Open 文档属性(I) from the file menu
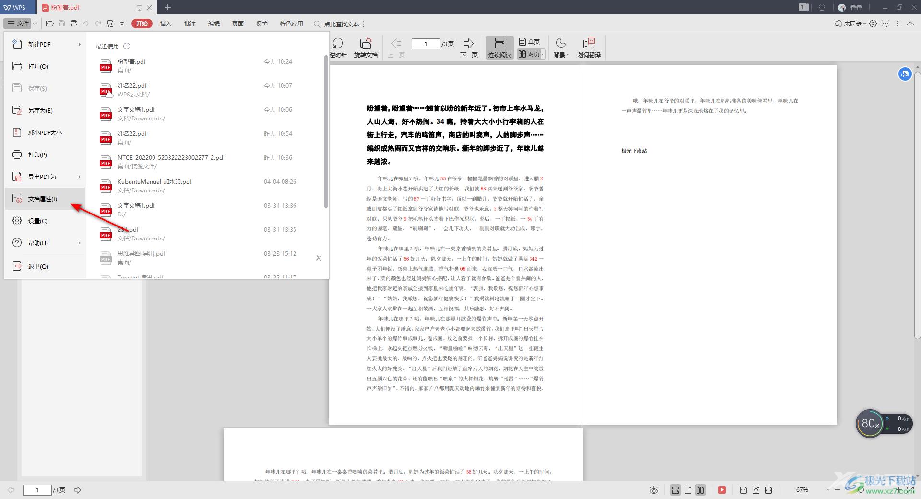921x499 pixels. [45, 199]
